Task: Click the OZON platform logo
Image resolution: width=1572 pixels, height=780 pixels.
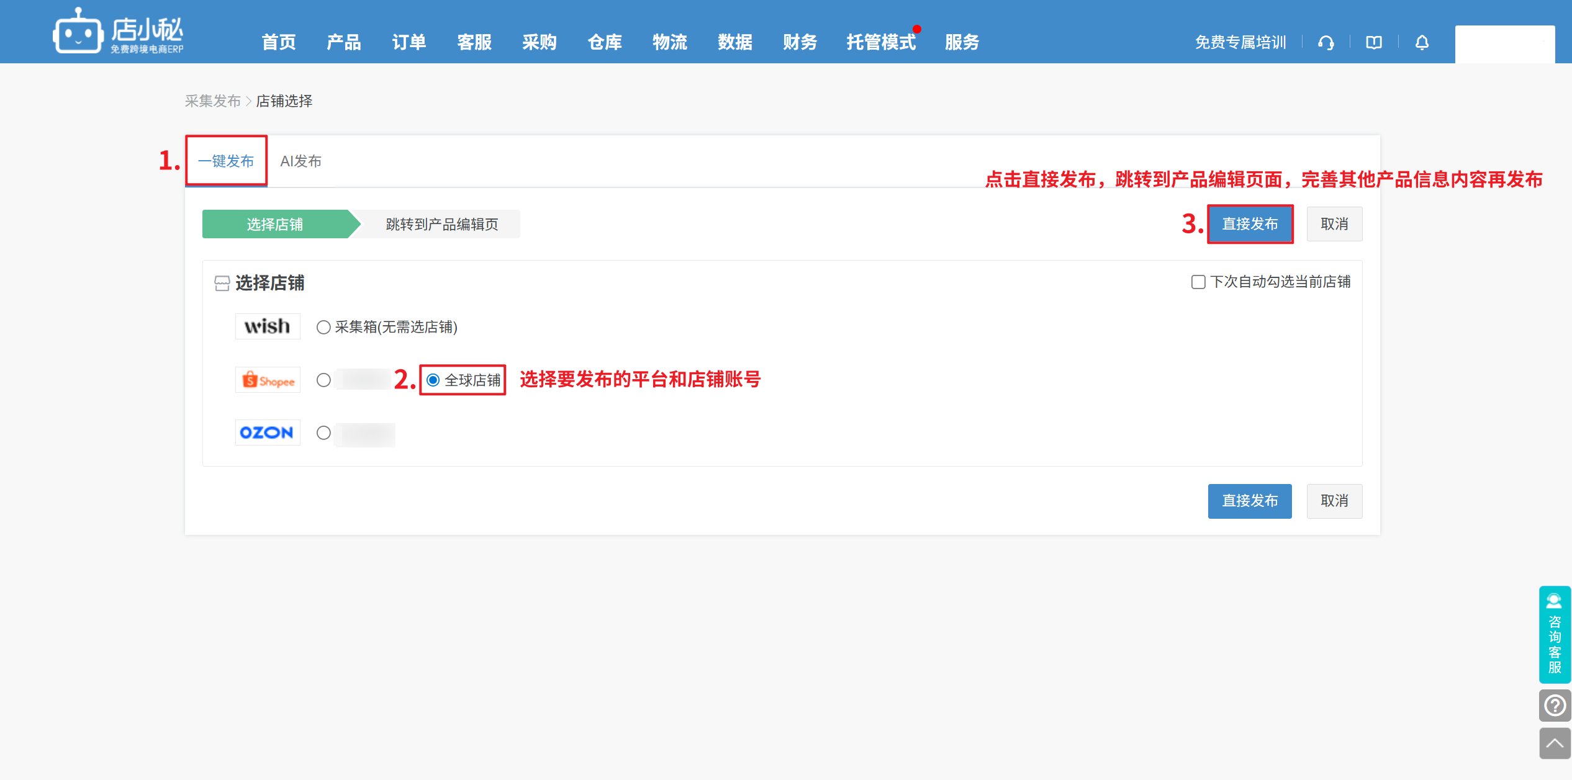Action: [268, 433]
